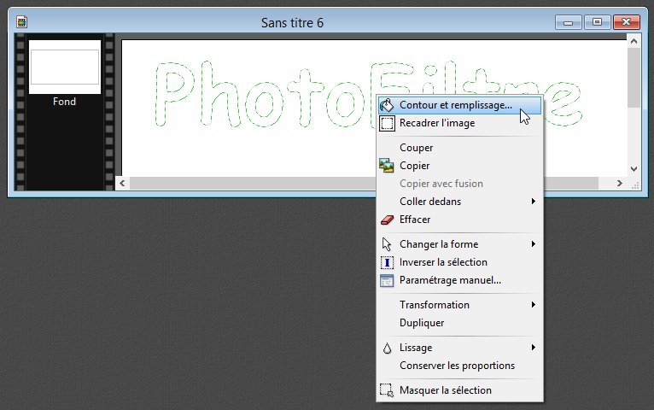Click the vertical scrollbar up arrow
Image resolution: width=654 pixels, height=410 pixels.
[634, 41]
